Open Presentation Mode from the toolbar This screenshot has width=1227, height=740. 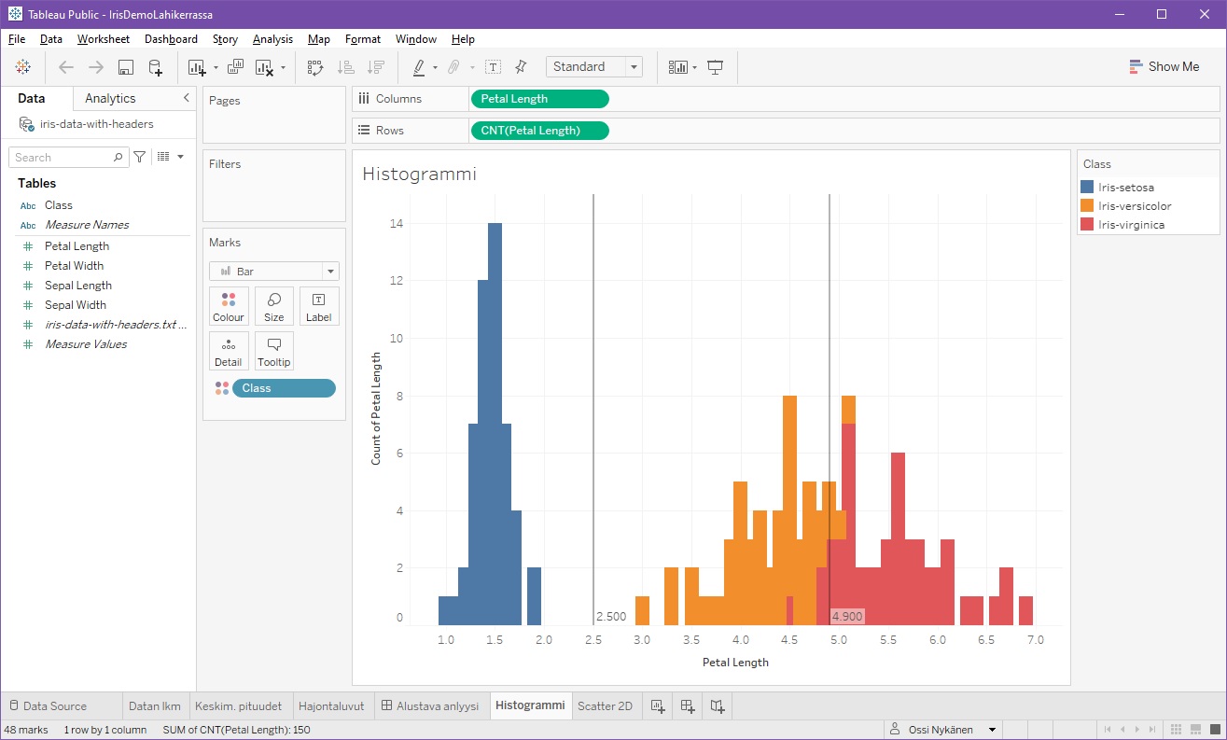click(x=716, y=67)
